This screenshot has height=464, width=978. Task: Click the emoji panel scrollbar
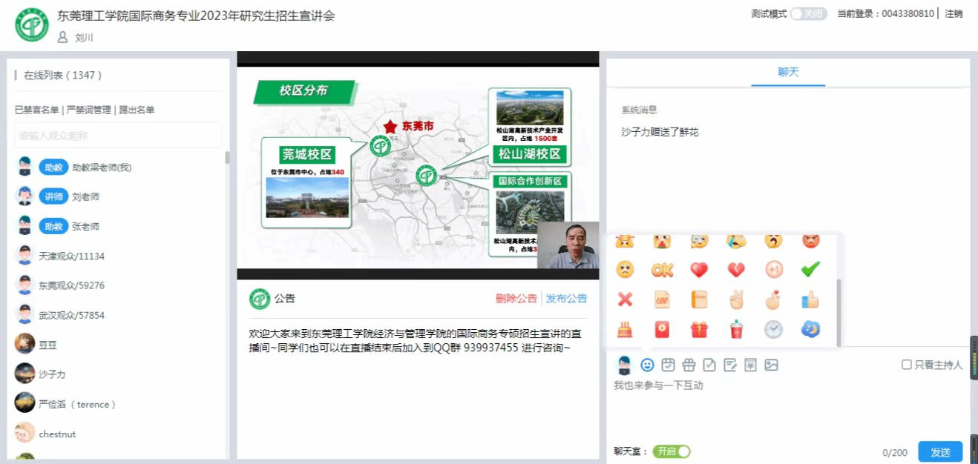(x=839, y=311)
